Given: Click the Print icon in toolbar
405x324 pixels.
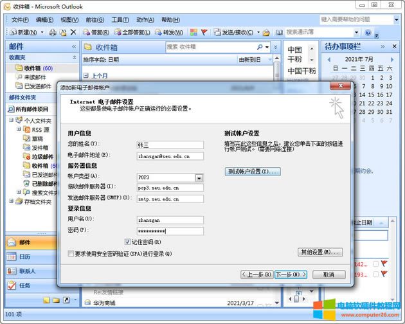Looking at the screenshot, I should pos(53,32).
